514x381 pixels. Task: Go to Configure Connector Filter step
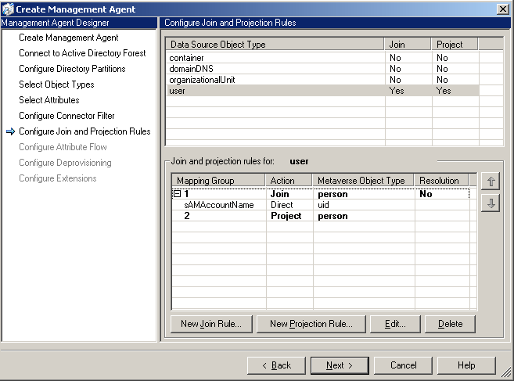click(x=66, y=116)
